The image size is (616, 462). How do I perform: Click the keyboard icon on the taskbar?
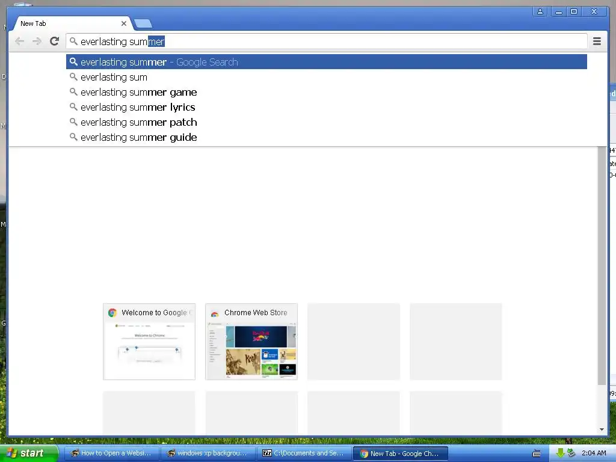click(536, 454)
